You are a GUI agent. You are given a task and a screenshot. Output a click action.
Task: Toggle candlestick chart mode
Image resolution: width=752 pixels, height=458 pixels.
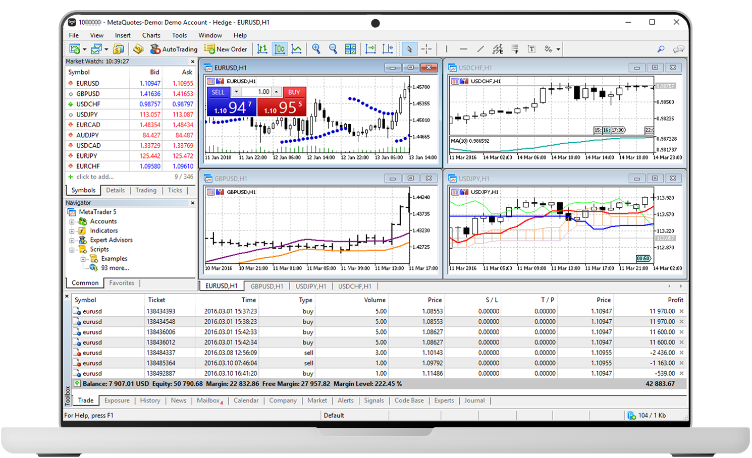tap(280, 49)
